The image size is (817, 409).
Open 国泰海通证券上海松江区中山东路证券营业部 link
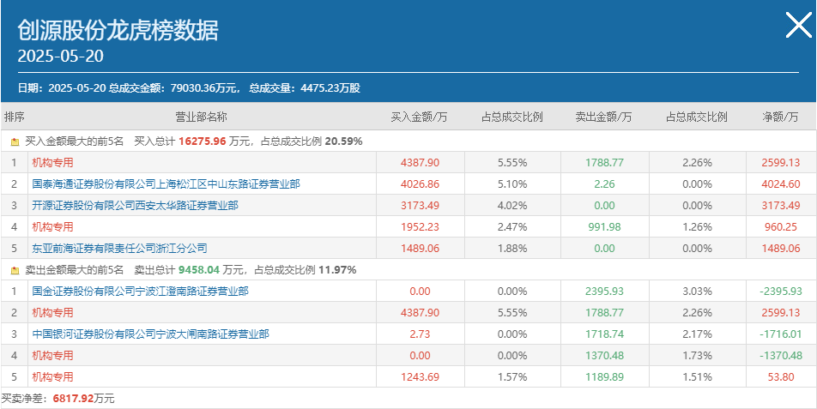[x=166, y=183]
